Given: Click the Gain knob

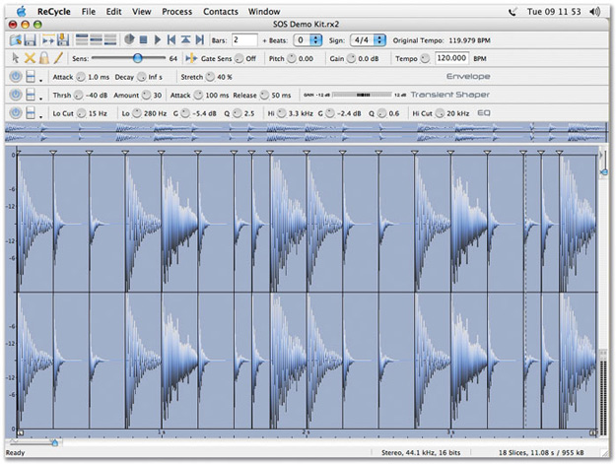Looking at the screenshot, I should pyautogui.click(x=351, y=58).
